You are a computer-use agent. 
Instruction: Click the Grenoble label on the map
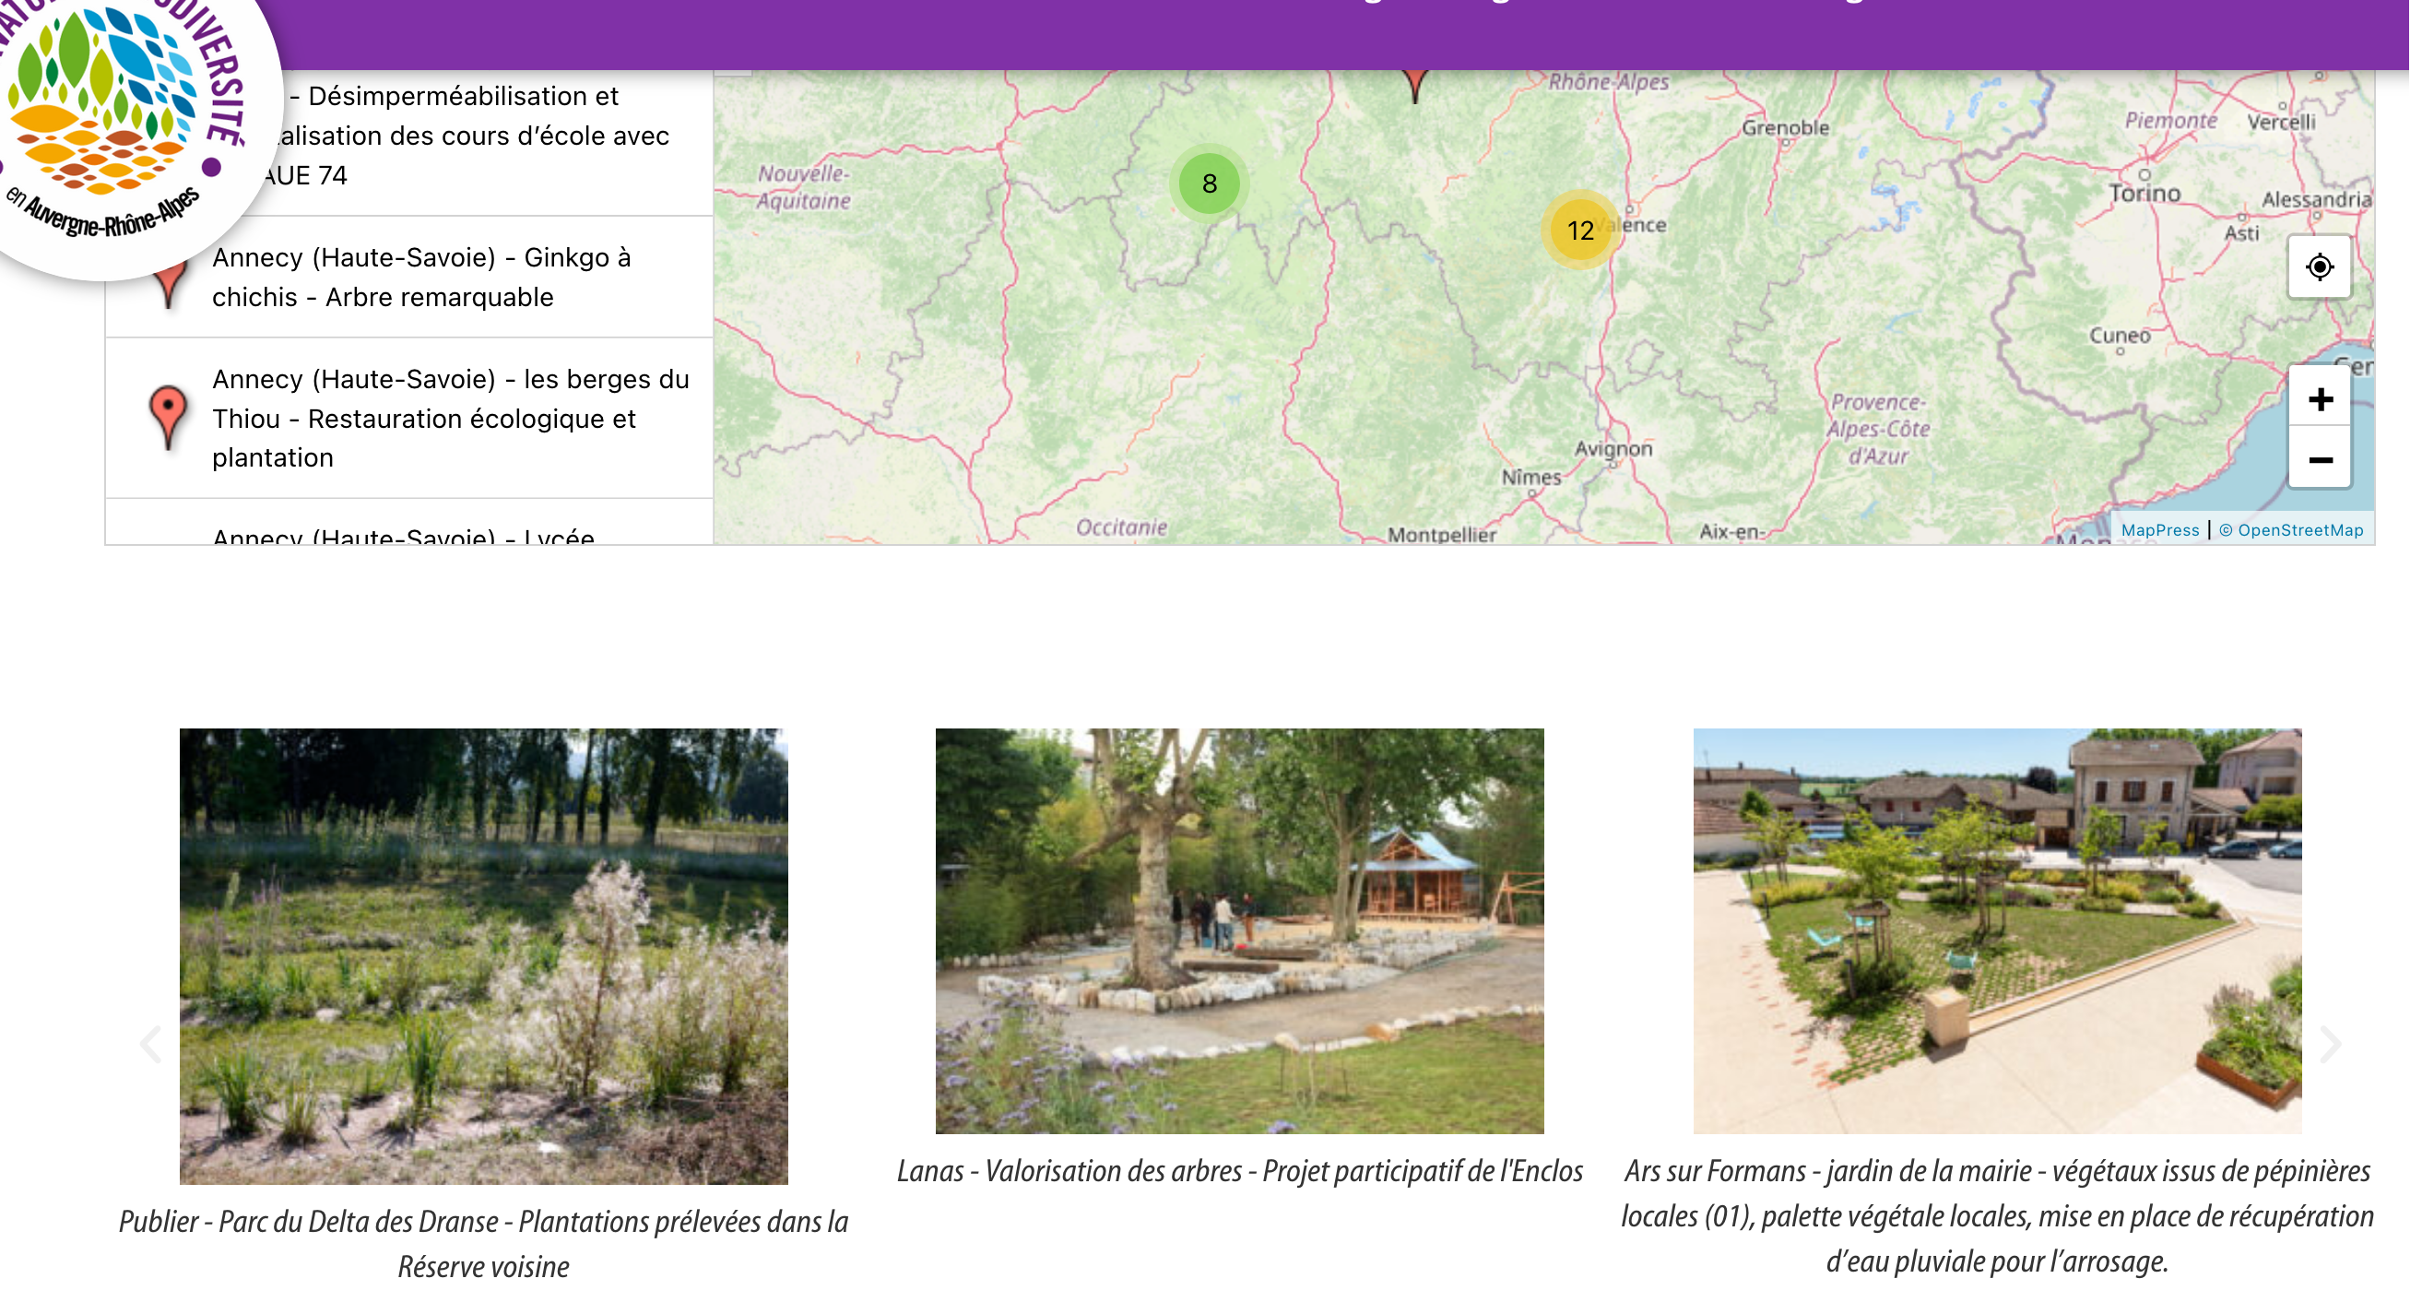click(x=1785, y=127)
